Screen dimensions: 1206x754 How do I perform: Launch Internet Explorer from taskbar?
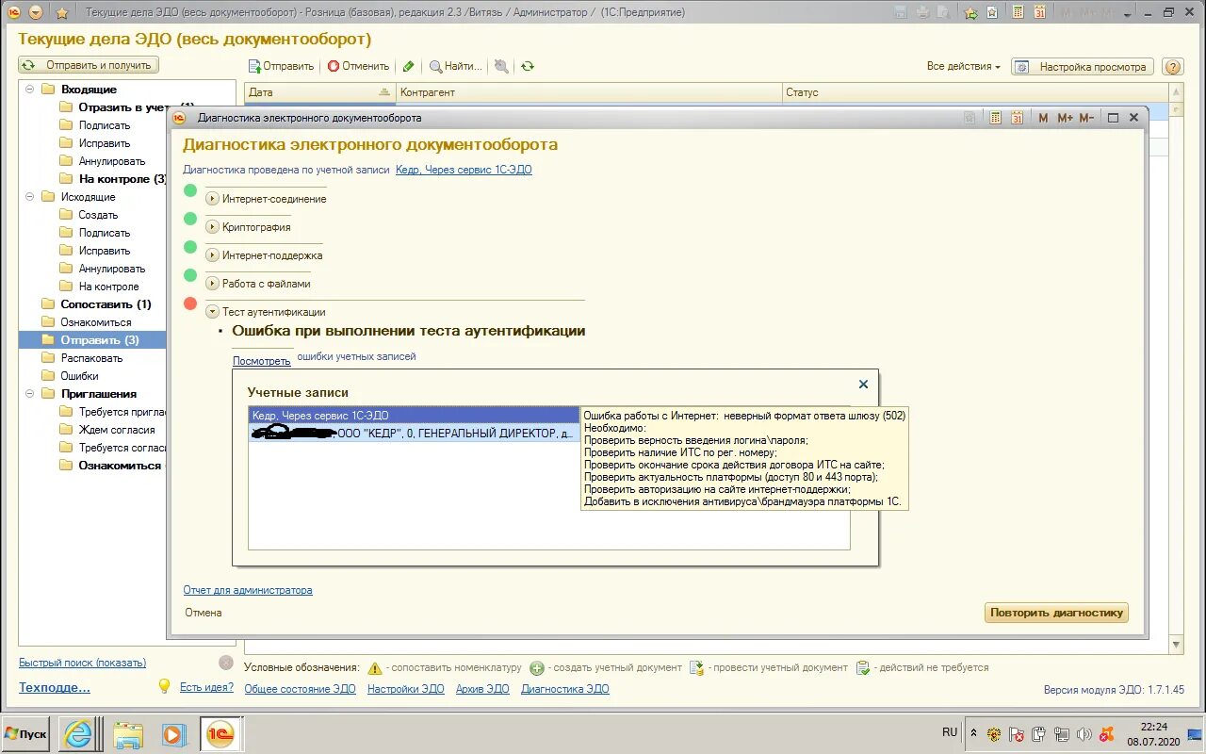click(x=79, y=733)
